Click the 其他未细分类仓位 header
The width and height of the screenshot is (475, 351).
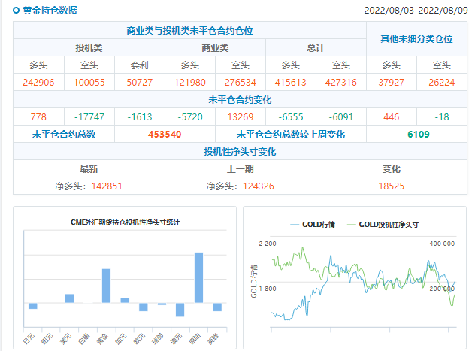(x=417, y=38)
